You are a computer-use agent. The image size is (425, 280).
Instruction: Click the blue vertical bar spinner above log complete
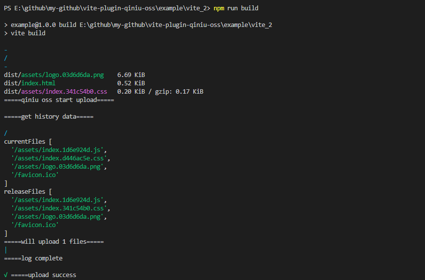tap(6, 250)
